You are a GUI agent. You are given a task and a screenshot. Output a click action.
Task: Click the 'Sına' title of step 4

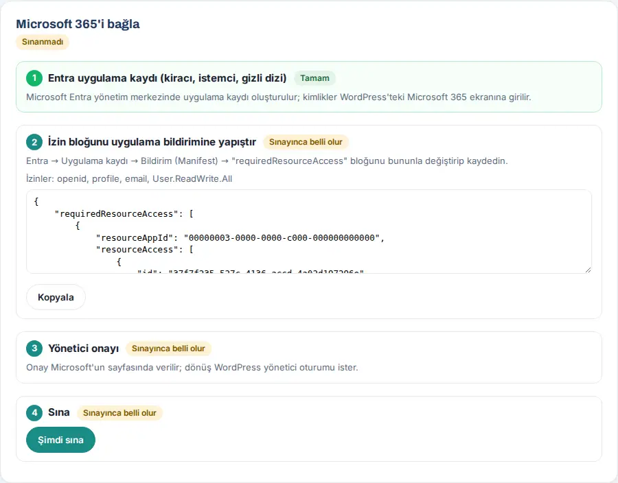(x=59, y=412)
